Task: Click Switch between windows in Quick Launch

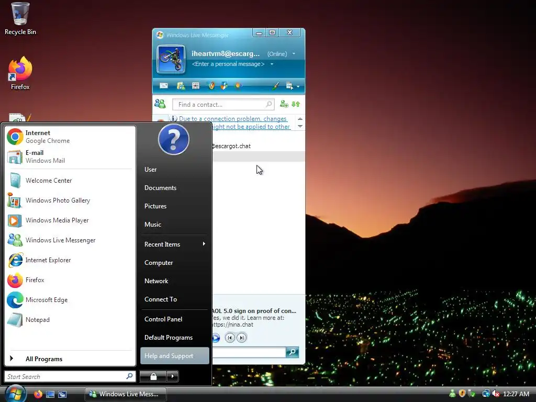Action: click(62, 394)
